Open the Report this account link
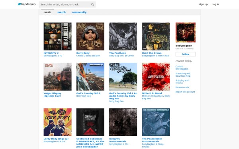239x149 pixels. pos(185,92)
